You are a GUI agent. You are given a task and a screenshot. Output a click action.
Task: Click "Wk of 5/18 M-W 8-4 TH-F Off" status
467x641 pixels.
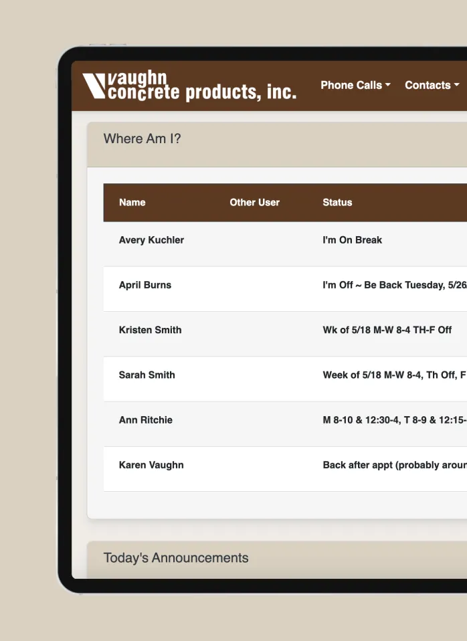point(387,330)
